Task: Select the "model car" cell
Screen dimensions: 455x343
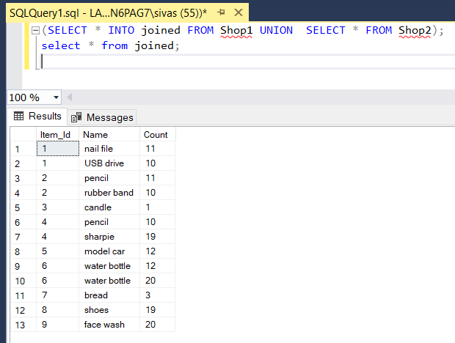Action: [x=104, y=251]
